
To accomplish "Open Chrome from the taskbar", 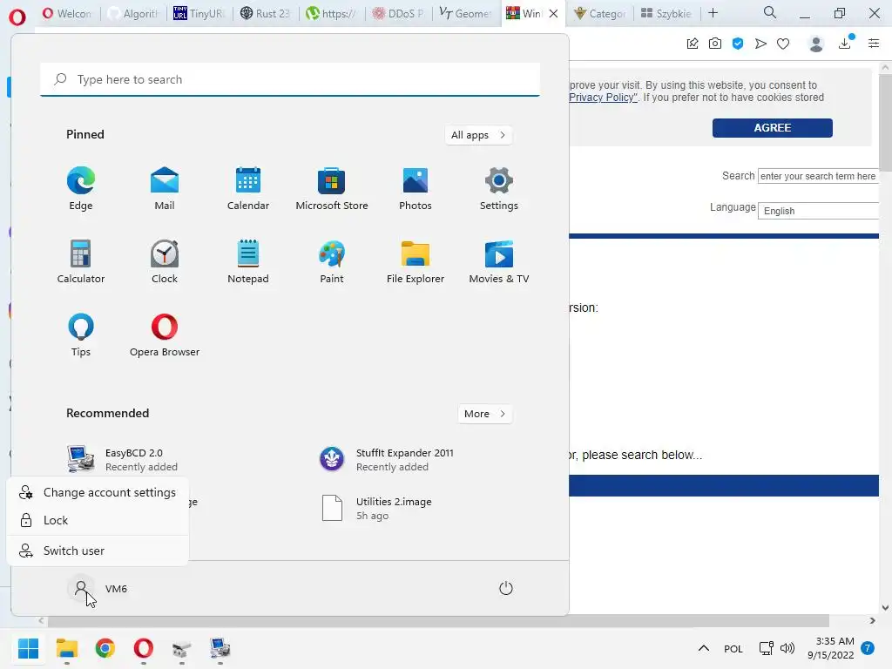I will pyautogui.click(x=105, y=648).
